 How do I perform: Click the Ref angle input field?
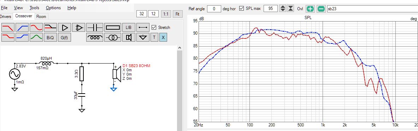click(x=214, y=8)
